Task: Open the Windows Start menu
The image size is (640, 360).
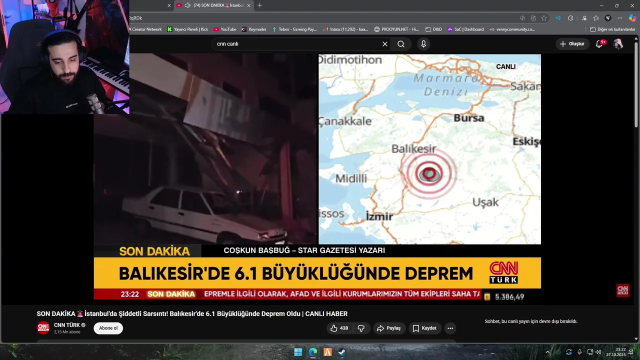Action: [298, 352]
